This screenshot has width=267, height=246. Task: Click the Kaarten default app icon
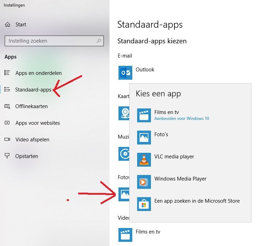click(x=124, y=113)
